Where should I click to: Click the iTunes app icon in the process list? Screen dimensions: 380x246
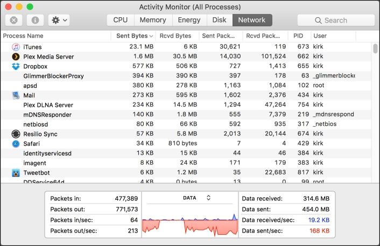[16, 47]
